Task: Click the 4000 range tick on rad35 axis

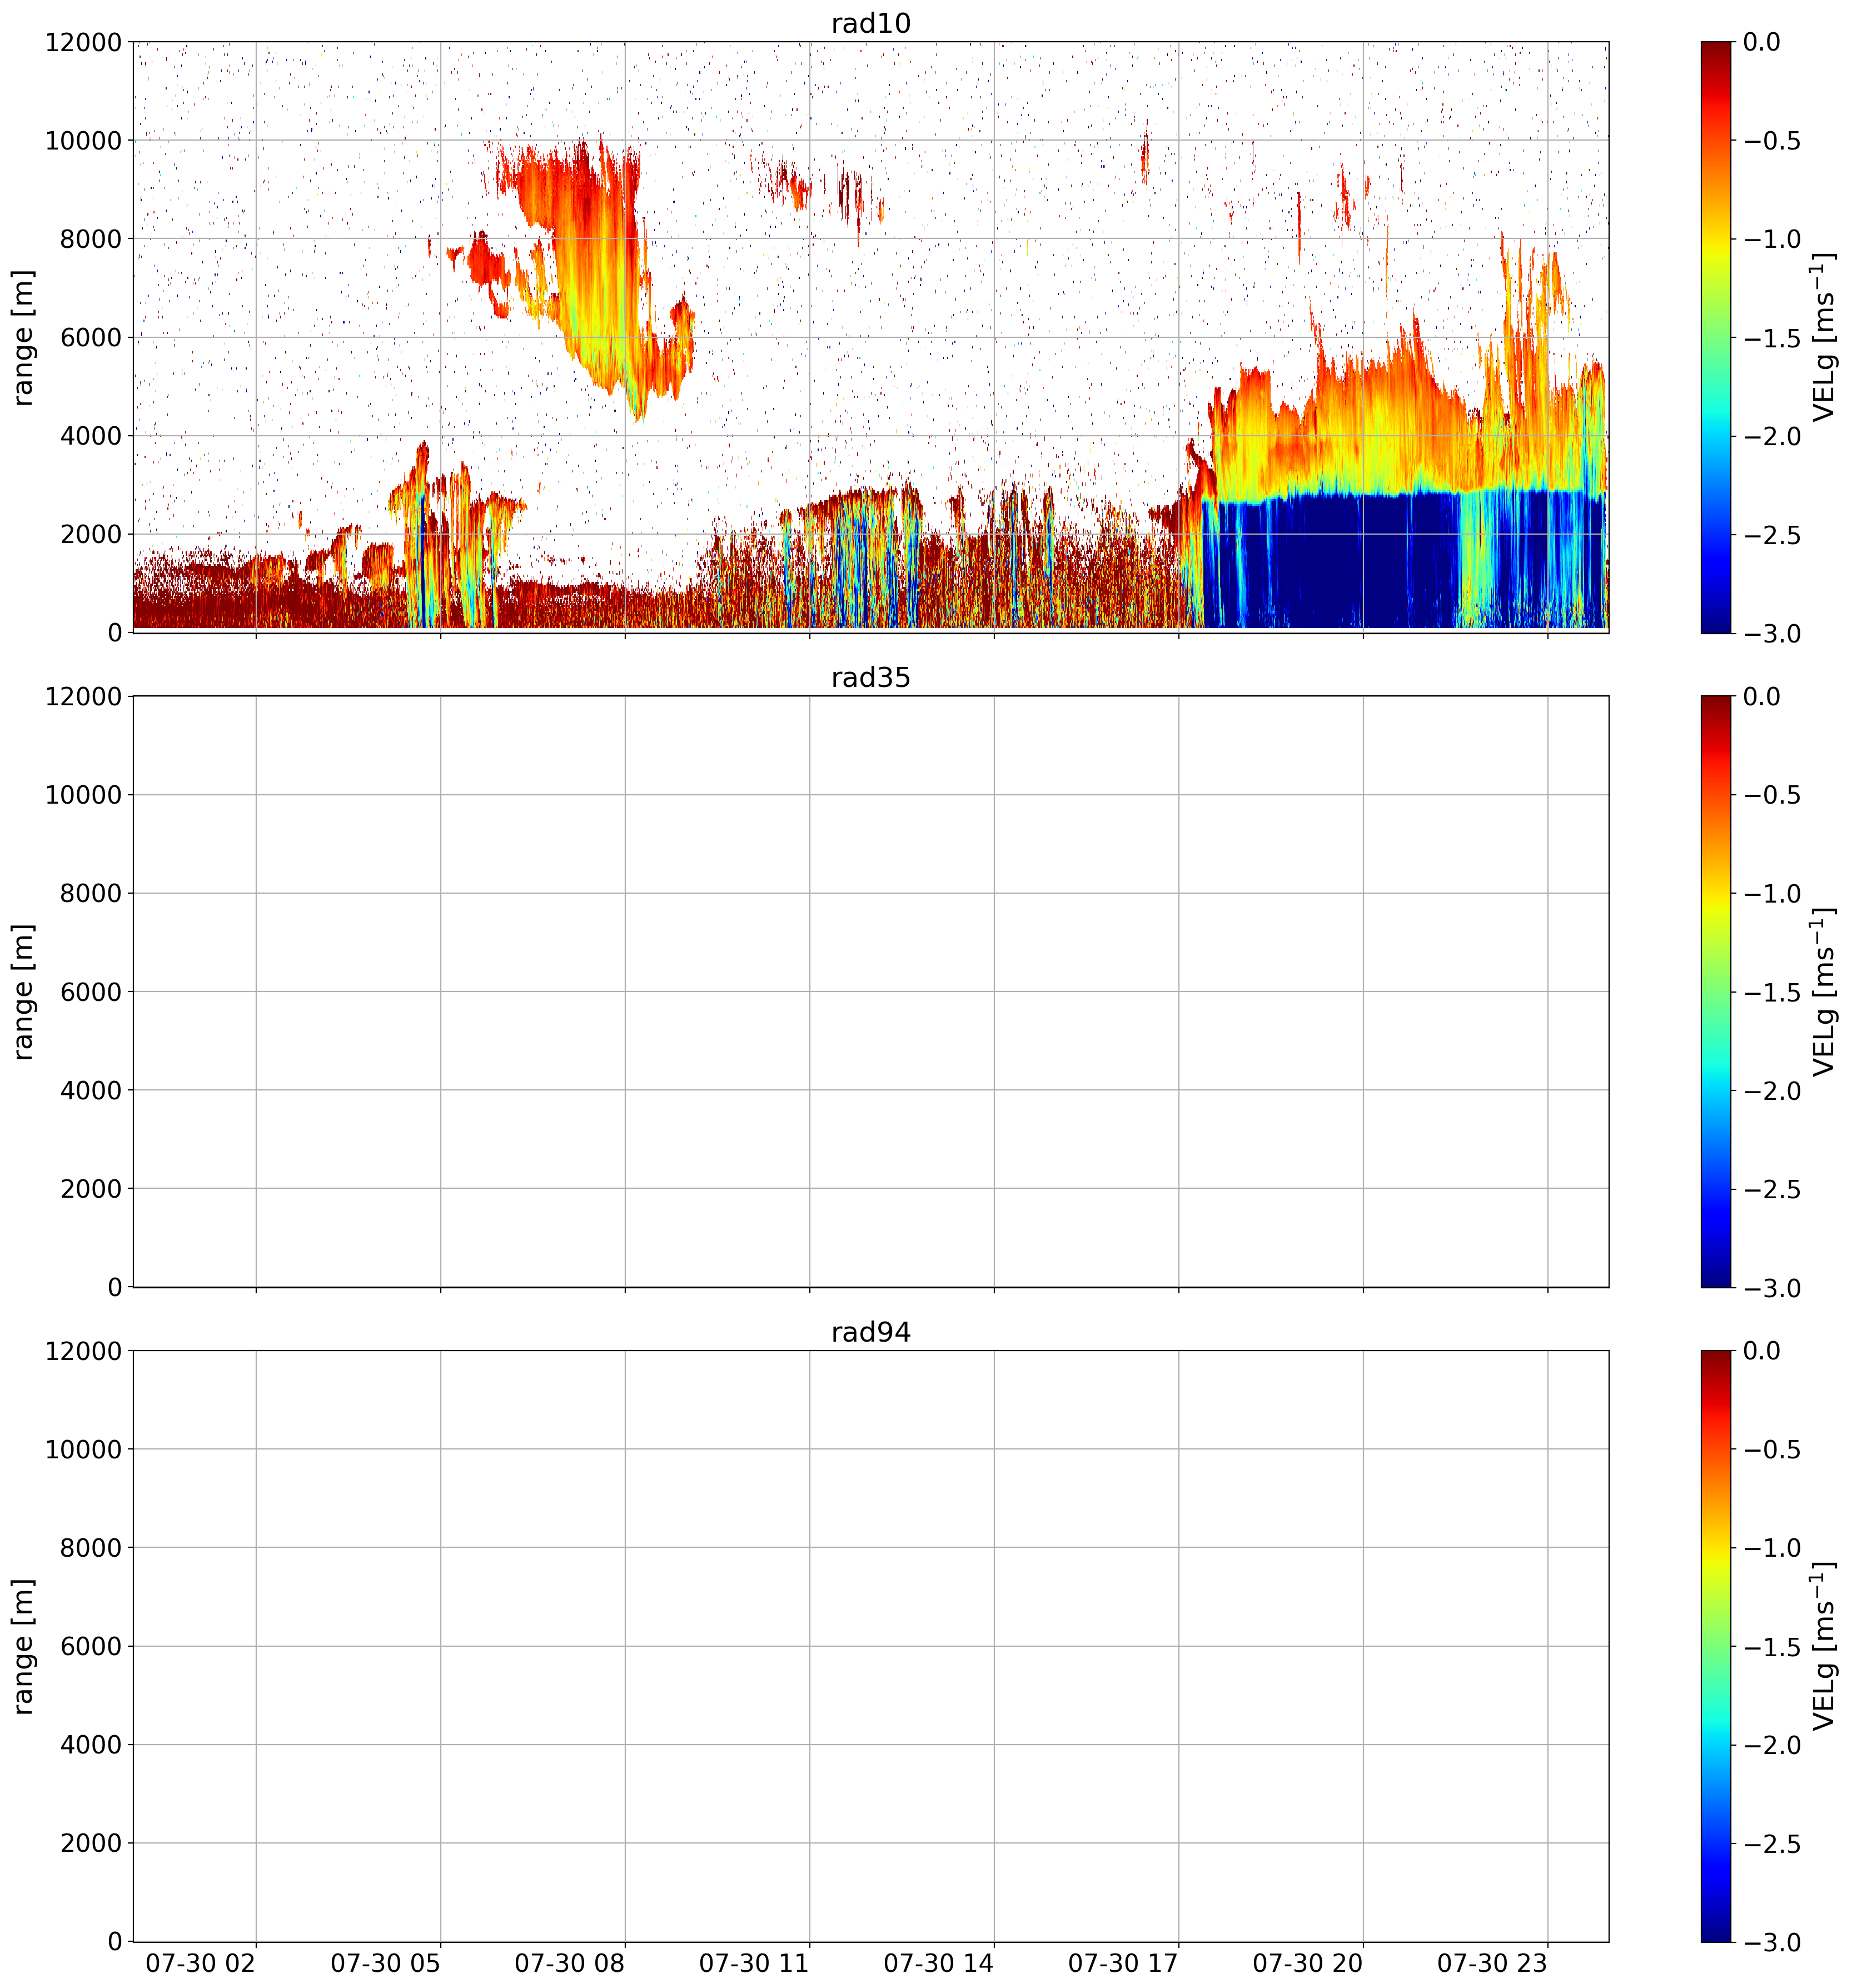Action: 90,1091
